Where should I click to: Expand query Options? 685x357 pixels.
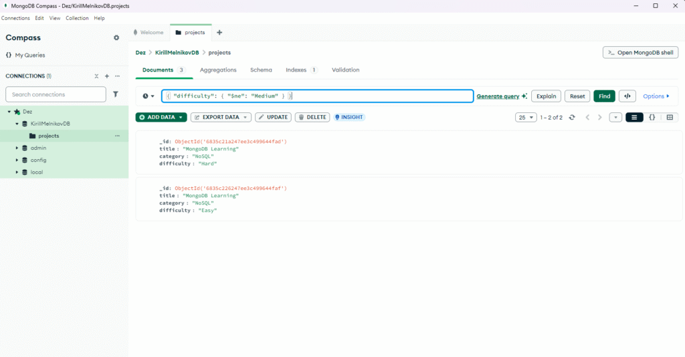pos(656,96)
